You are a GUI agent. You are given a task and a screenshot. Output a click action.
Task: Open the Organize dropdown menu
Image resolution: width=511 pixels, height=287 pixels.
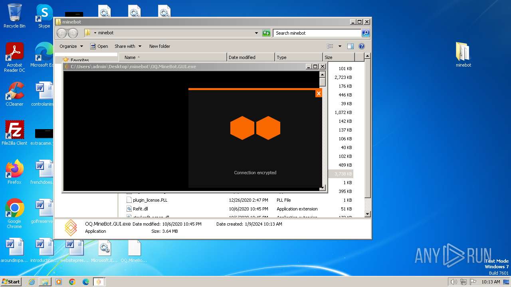(x=71, y=46)
